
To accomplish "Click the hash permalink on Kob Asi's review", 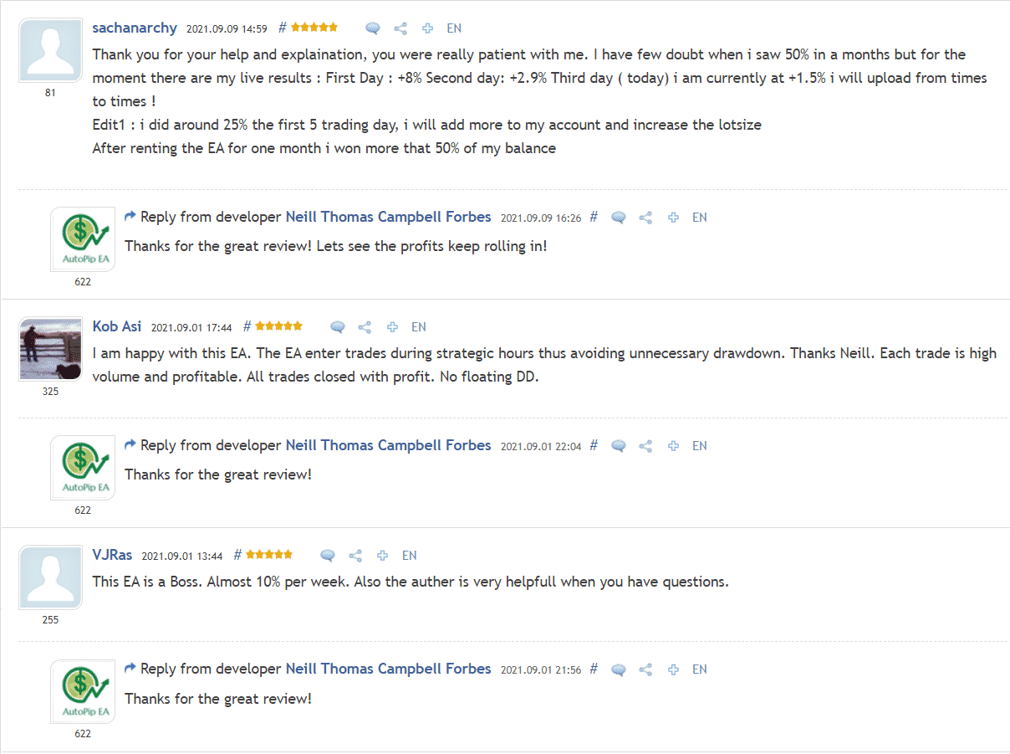I will pyautogui.click(x=247, y=326).
